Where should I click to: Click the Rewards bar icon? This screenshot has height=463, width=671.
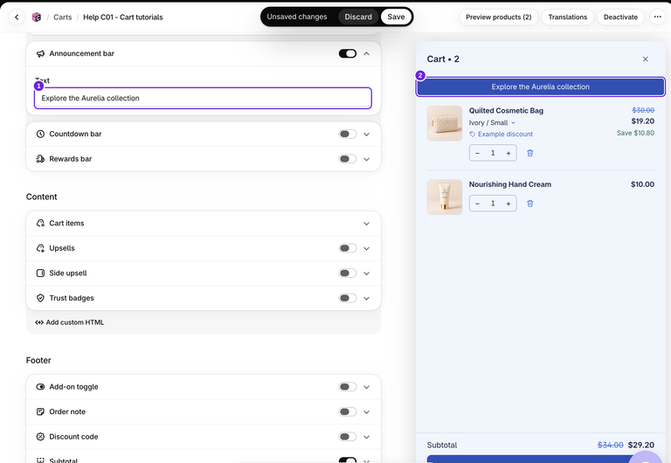[40, 159]
